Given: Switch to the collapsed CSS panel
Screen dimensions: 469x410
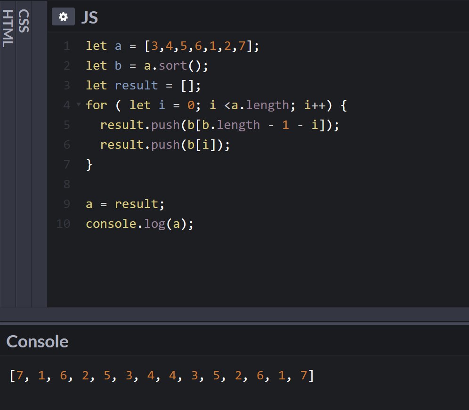Looking at the screenshot, I should tap(24, 21).
